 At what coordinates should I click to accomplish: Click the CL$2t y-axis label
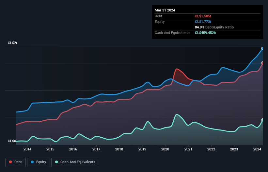pyautogui.click(x=12, y=43)
